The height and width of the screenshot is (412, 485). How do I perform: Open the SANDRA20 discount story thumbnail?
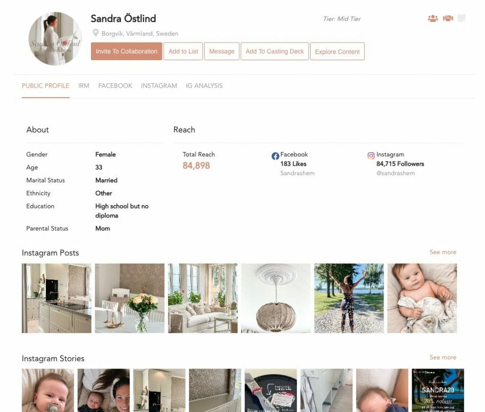[x=438, y=390]
